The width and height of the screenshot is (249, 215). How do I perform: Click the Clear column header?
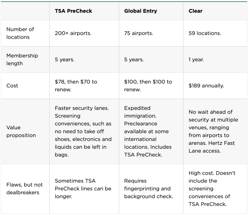(x=195, y=11)
